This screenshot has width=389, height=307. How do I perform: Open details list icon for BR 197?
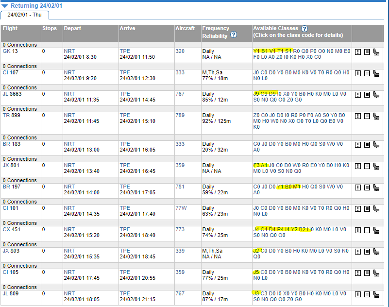pos(367,188)
